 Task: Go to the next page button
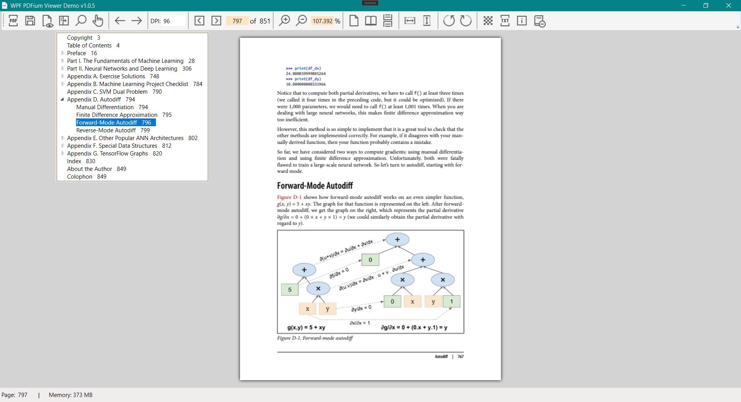tap(217, 21)
